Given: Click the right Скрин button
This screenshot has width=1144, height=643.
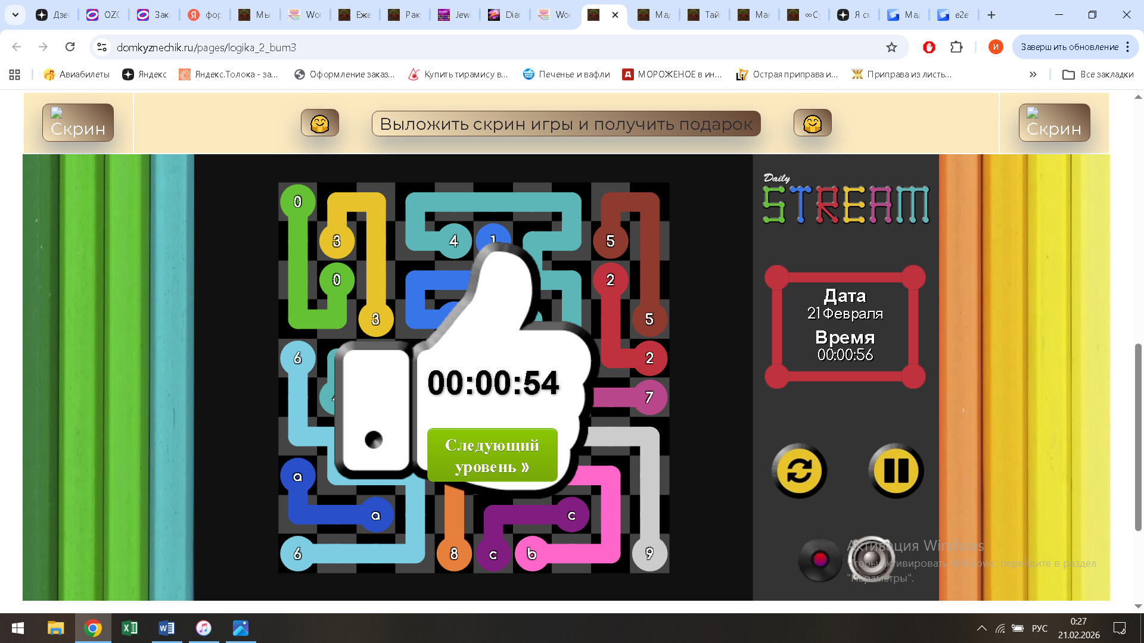Looking at the screenshot, I should click(x=1054, y=123).
